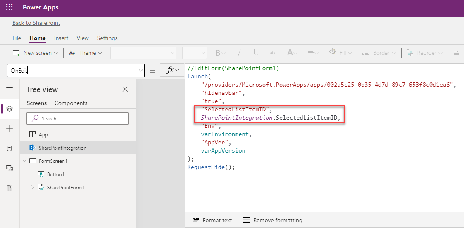Expand SharePointForm1 in the tree
Image resolution: width=464 pixels, height=228 pixels.
click(x=33, y=188)
